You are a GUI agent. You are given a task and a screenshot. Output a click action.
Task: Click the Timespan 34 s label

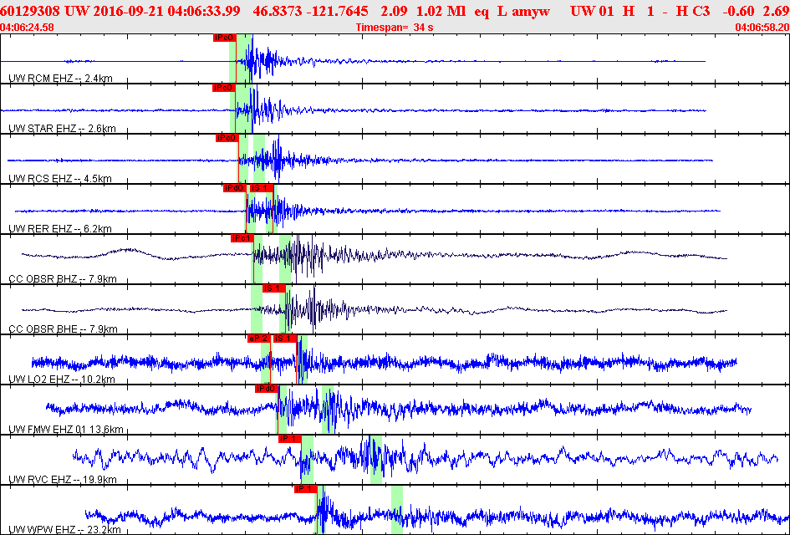click(395, 28)
